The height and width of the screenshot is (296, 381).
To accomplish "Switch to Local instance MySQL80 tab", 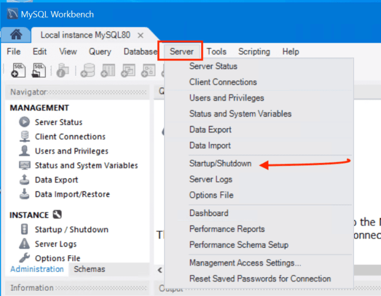I will point(86,35).
